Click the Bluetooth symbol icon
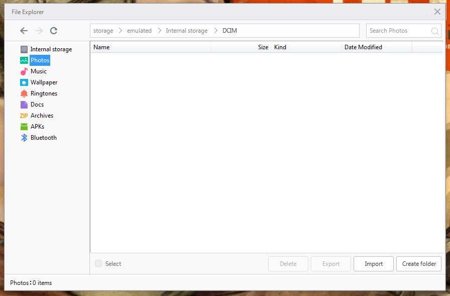The height and width of the screenshot is (296, 450). click(x=24, y=138)
